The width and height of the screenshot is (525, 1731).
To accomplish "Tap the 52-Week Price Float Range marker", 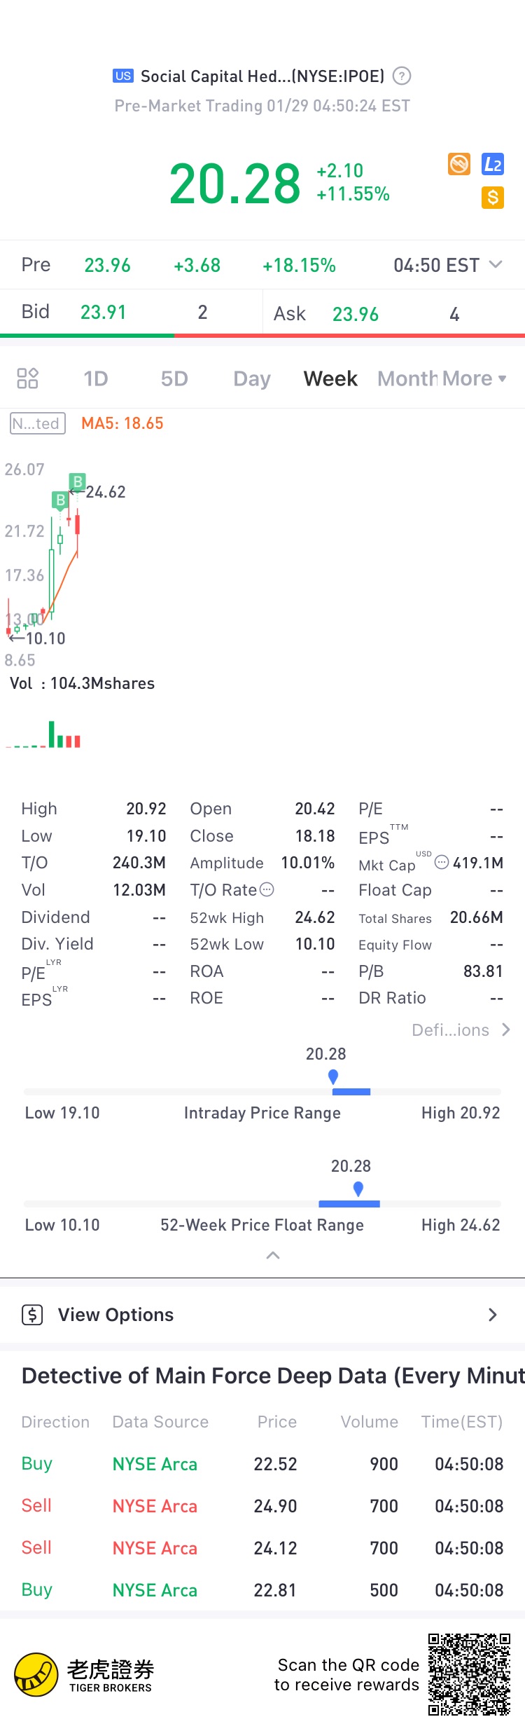I will 358,1189.
